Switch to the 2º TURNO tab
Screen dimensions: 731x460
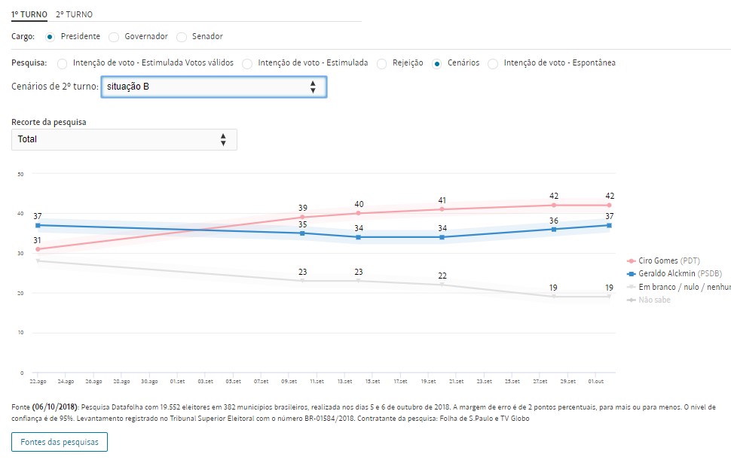[x=74, y=14]
